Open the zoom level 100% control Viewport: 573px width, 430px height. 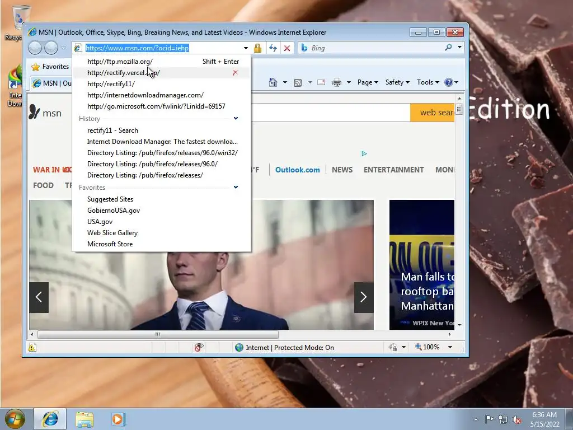(428, 347)
